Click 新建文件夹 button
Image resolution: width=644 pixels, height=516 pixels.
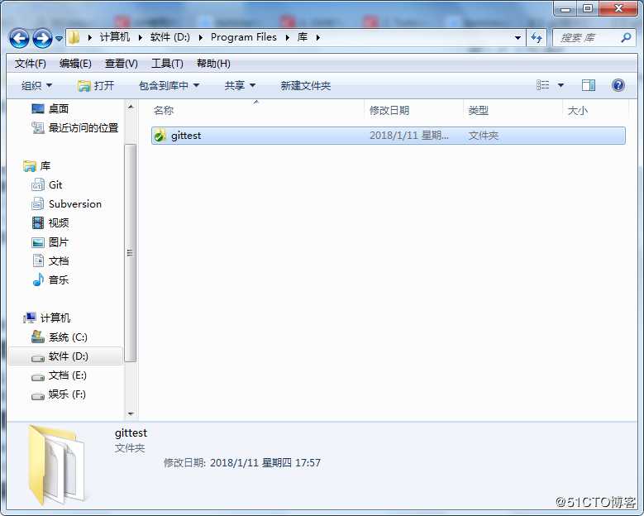pos(305,85)
